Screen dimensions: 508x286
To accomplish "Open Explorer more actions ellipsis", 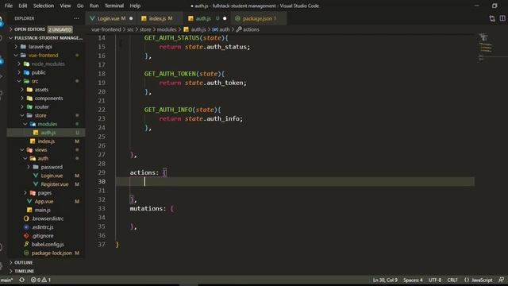I will pos(76,18).
